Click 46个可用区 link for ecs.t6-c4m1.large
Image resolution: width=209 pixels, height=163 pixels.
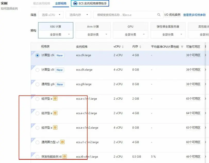tap(193, 157)
